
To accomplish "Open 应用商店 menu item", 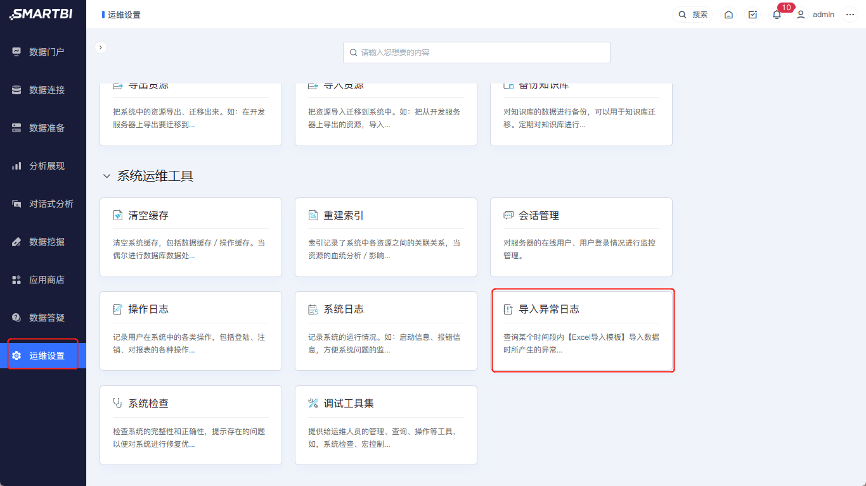I will click(x=43, y=280).
